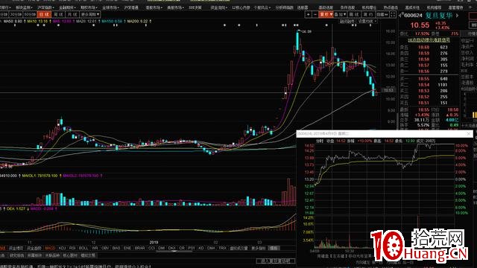Screen dimensions: 477x268
Task: Select the DMI indicator tab
Action: [x=162, y=248]
